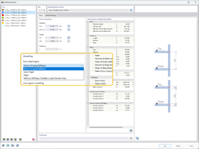
Task: Click fifth story icon under the list
Action: 20,139
